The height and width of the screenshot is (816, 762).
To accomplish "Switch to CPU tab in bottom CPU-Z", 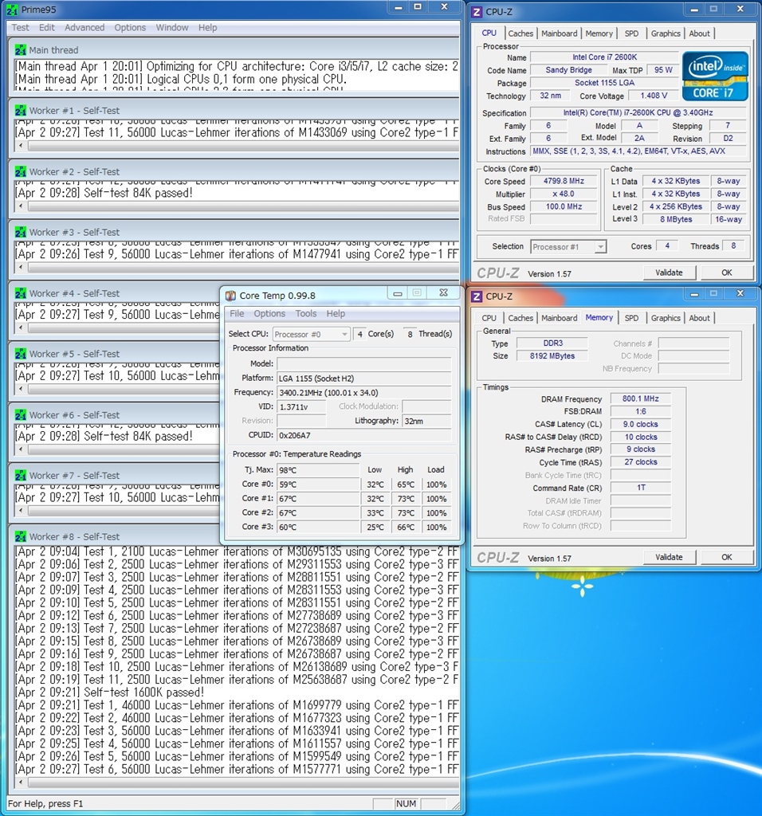I will tap(489, 318).
